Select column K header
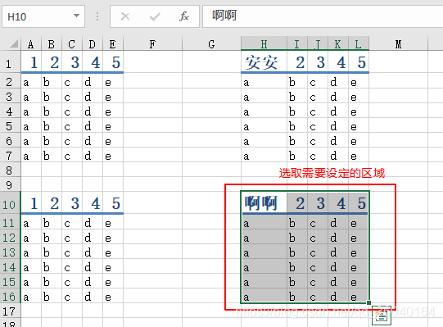 338,44
